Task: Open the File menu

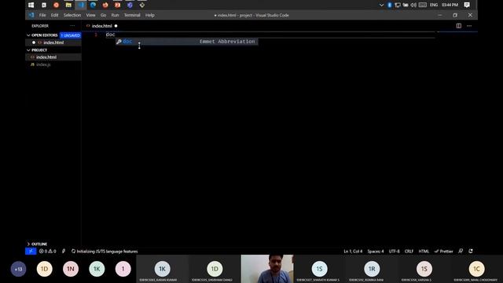Action: (x=42, y=15)
